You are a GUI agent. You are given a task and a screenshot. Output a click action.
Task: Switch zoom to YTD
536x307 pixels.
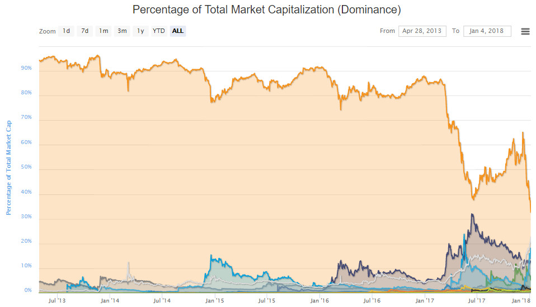tap(158, 31)
